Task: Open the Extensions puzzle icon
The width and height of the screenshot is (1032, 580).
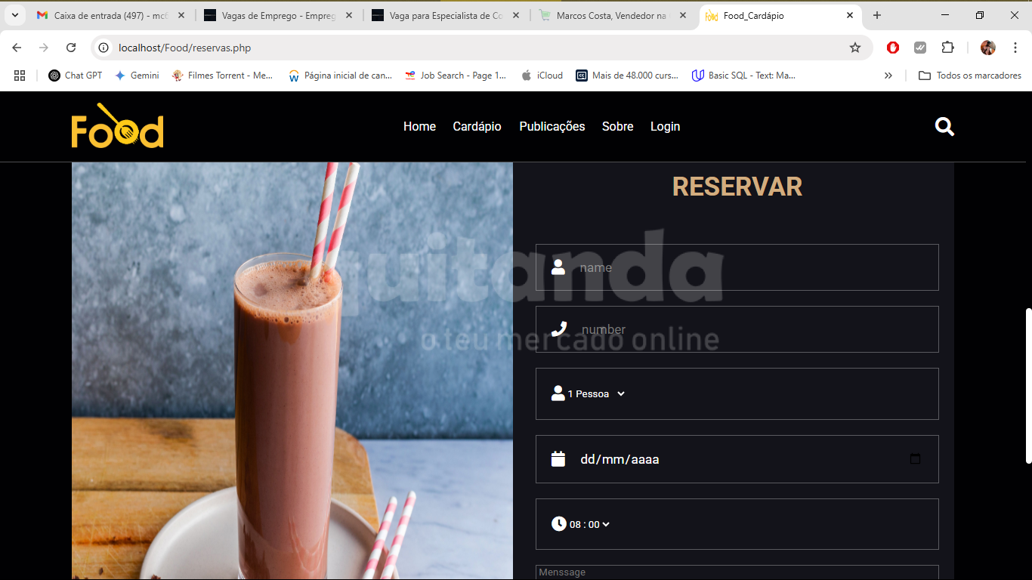Action: (x=947, y=48)
